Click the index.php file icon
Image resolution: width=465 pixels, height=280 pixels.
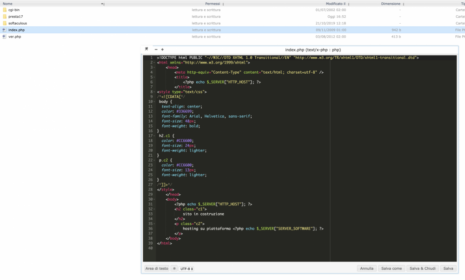5,30
